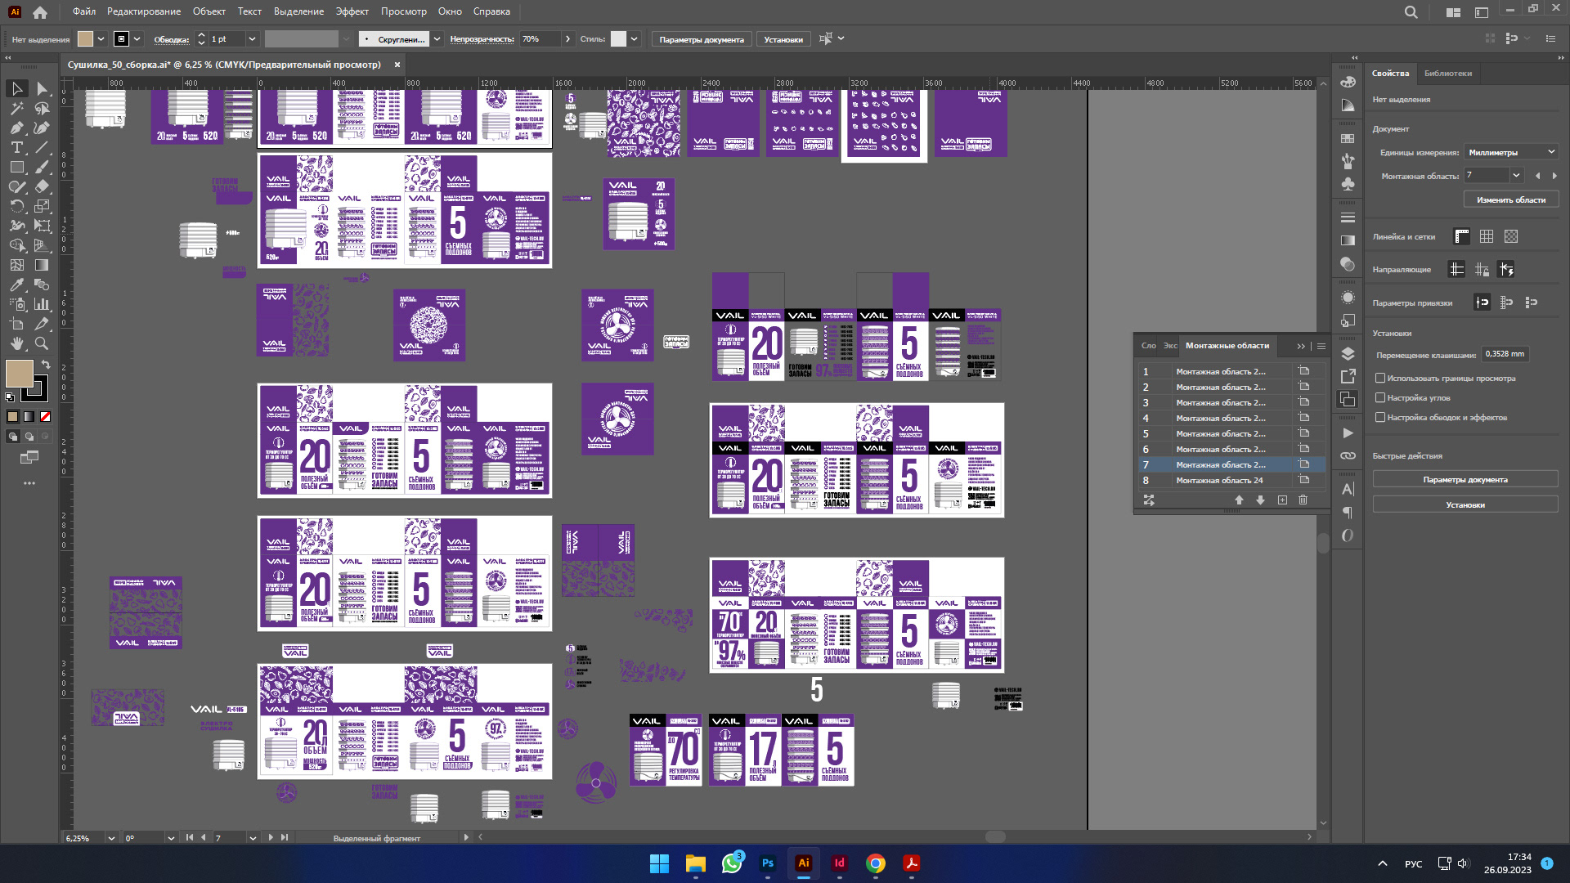Select the Pen tool
Image resolution: width=1570 pixels, height=883 pixels.
(x=16, y=128)
